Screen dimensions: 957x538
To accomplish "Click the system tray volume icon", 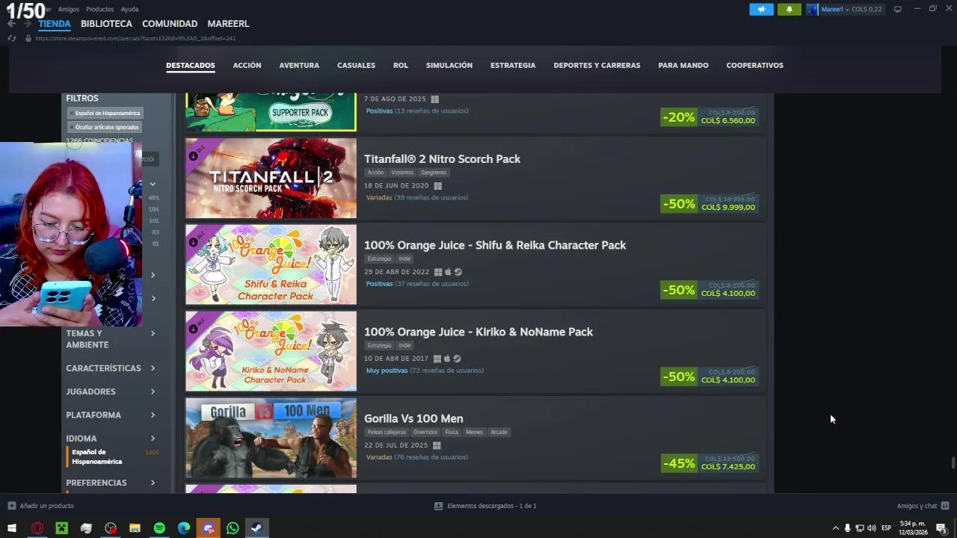I will [872, 528].
